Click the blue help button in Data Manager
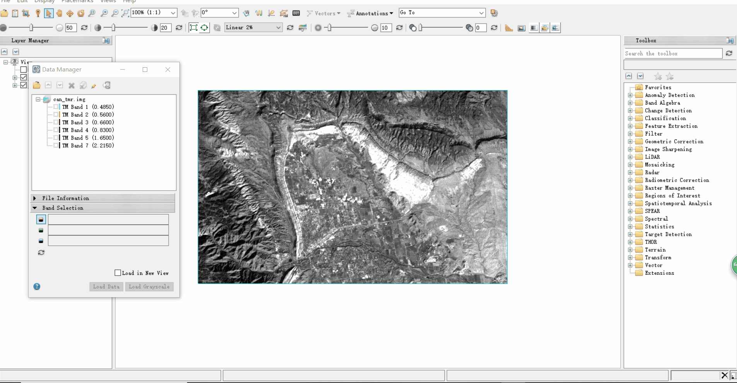 [x=37, y=287]
